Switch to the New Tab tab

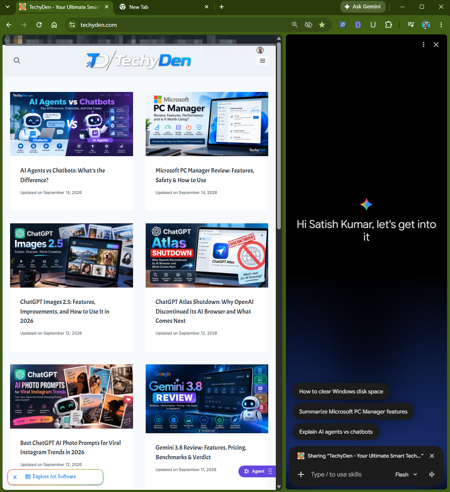(163, 7)
